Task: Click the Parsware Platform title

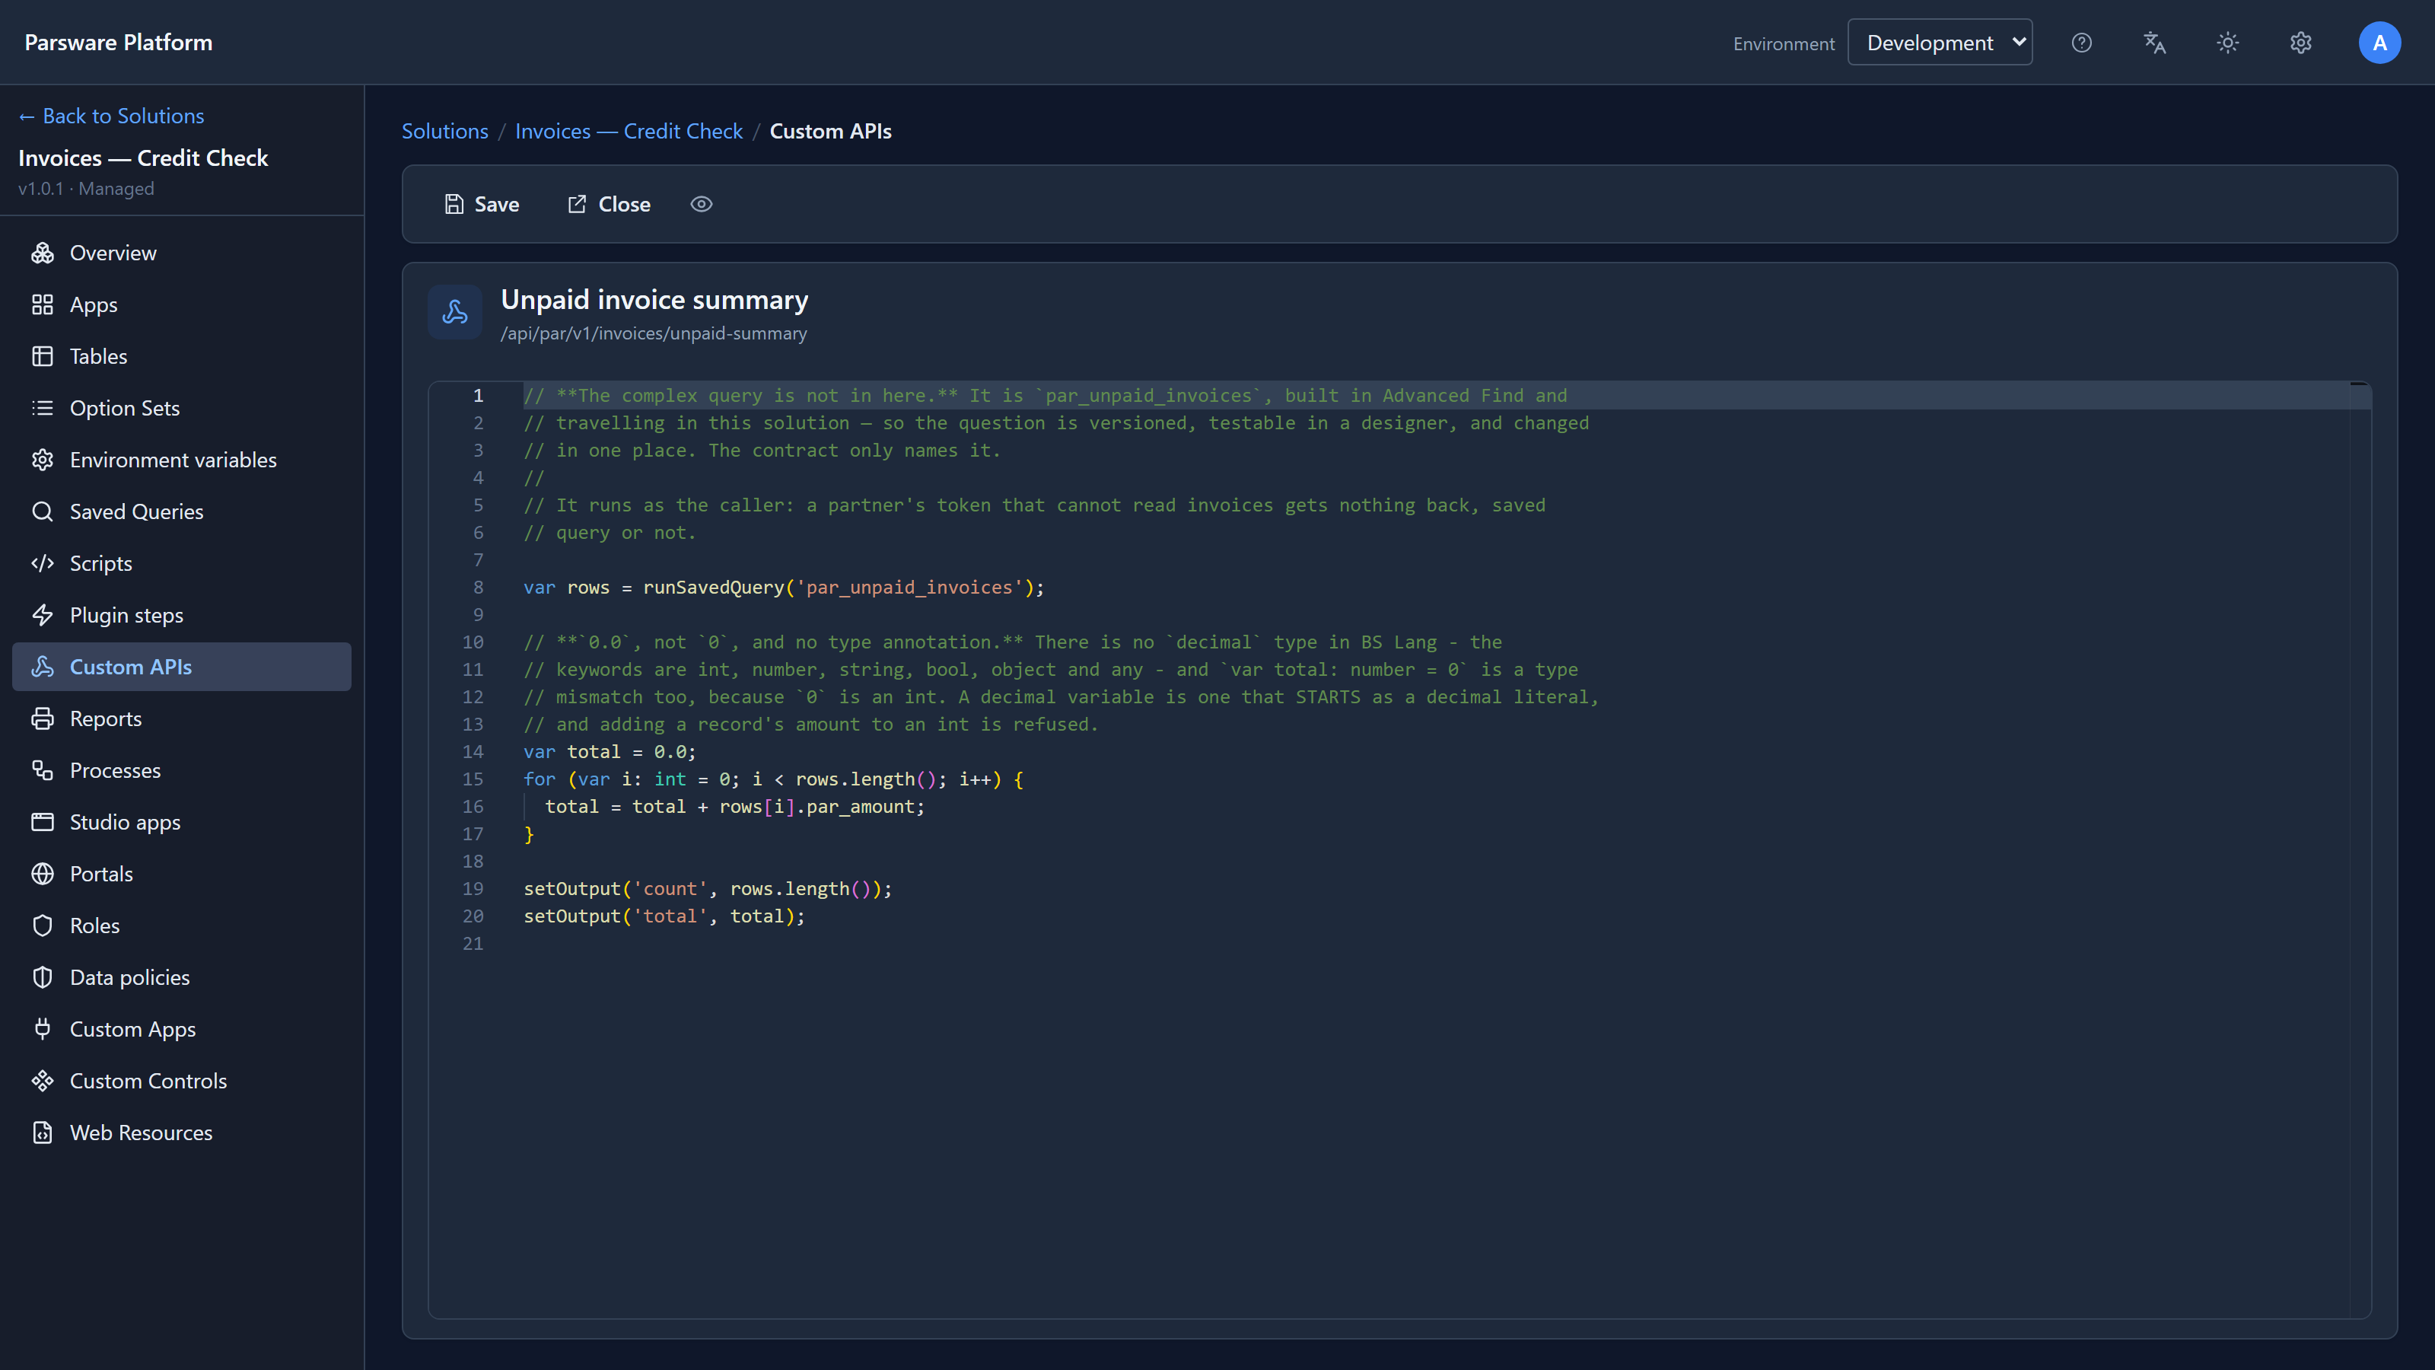Action: 118,43
